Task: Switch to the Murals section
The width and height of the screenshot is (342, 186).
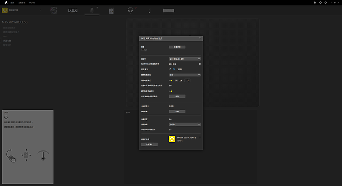Action: [32, 3]
